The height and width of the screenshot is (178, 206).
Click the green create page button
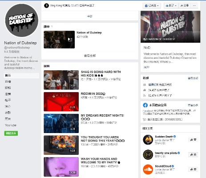(11, 133)
